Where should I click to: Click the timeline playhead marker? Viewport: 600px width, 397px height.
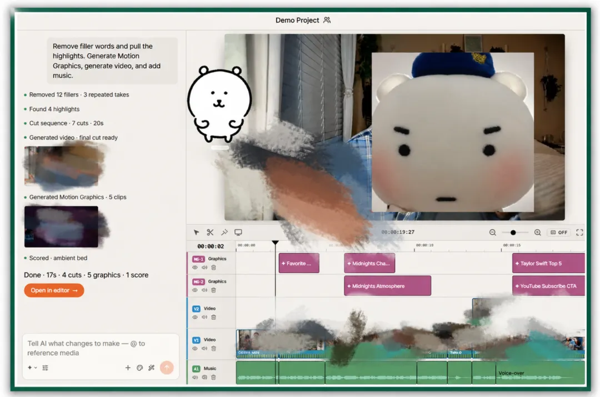[x=275, y=243]
